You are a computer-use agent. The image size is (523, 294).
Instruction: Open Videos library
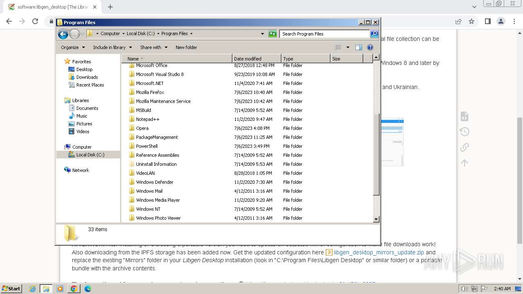pos(83,131)
